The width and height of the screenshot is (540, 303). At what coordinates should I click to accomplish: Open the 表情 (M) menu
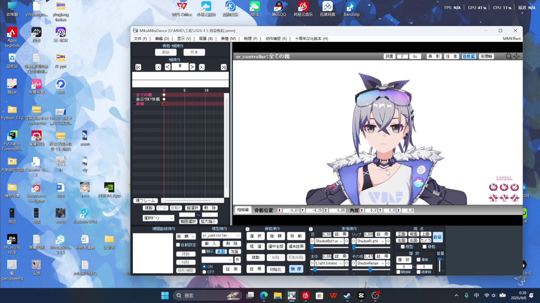228,39
